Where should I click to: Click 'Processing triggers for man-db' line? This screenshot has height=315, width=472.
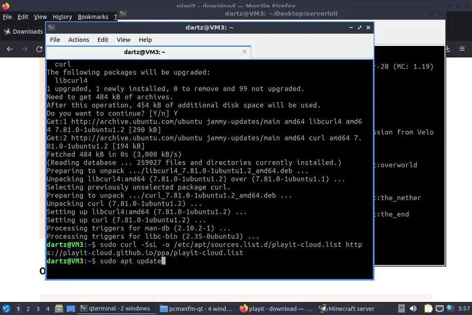point(138,228)
